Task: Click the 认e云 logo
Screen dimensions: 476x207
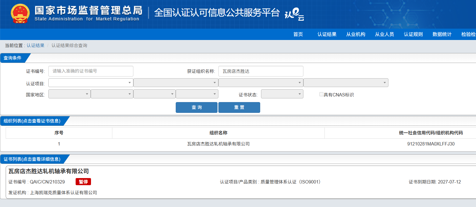Action: click(295, 14)
